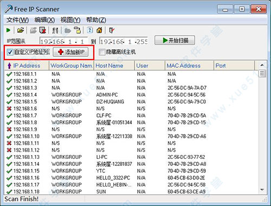This screenshot has height=206, width=271.
Task: Sort by the MAC Address column header
Action: [x=189, y=66]
